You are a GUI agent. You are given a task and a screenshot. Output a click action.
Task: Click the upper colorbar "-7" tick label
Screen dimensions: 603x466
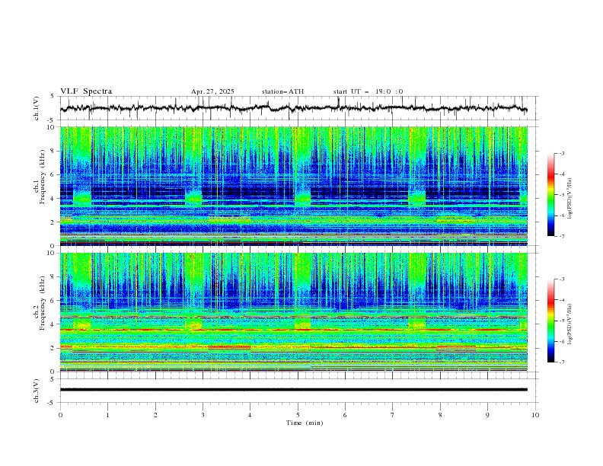coord(561,237)
